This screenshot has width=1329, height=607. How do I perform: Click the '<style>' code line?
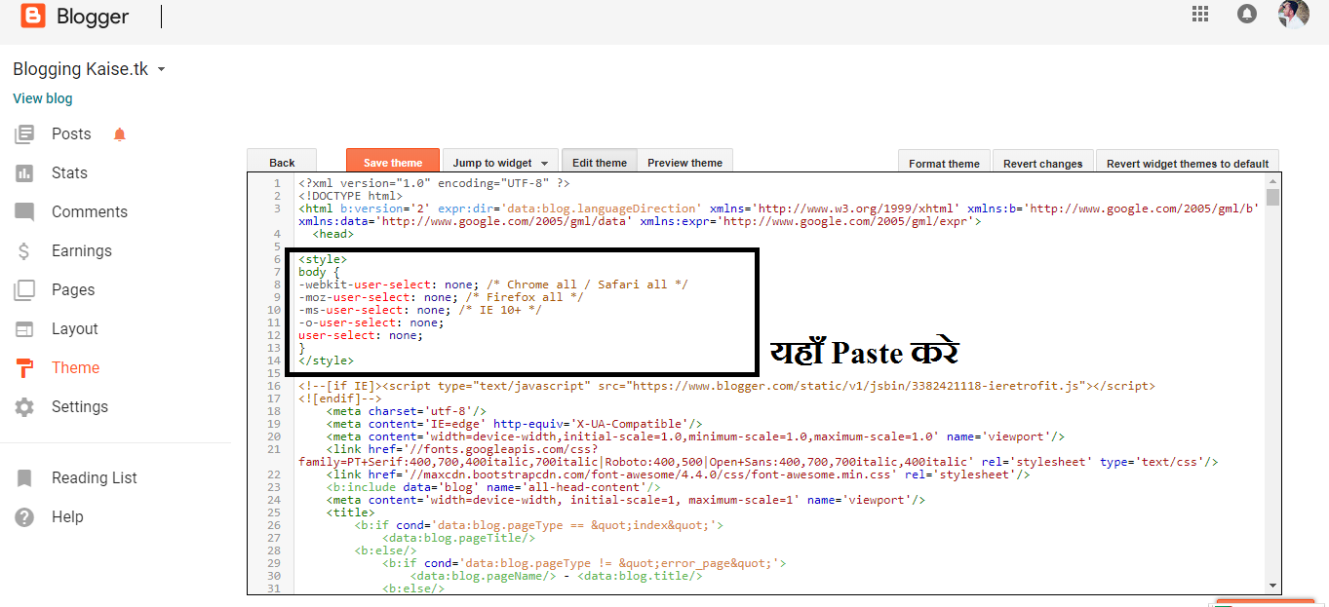(x=323, y=259)
